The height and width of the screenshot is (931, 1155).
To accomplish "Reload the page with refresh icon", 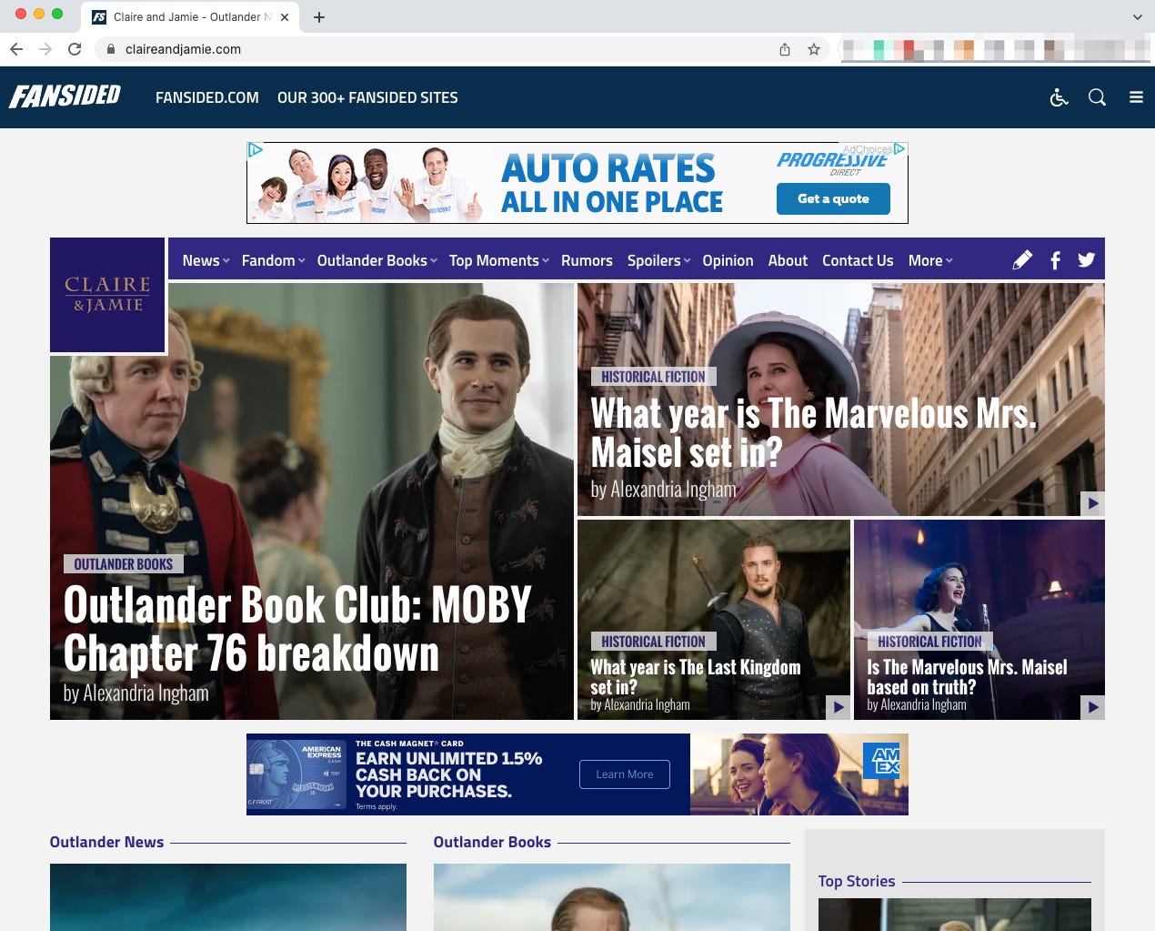I will [x=75, y=49].
